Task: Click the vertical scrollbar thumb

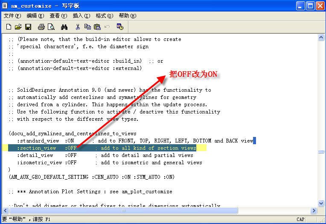Action: click(x=321, y=151)
